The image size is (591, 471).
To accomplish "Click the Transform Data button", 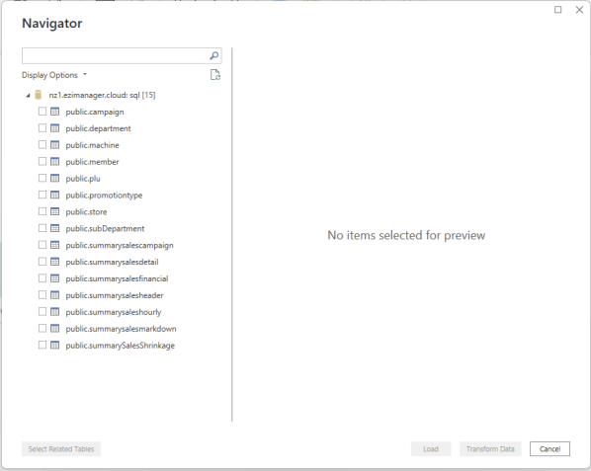I will [x=490, y=449].
